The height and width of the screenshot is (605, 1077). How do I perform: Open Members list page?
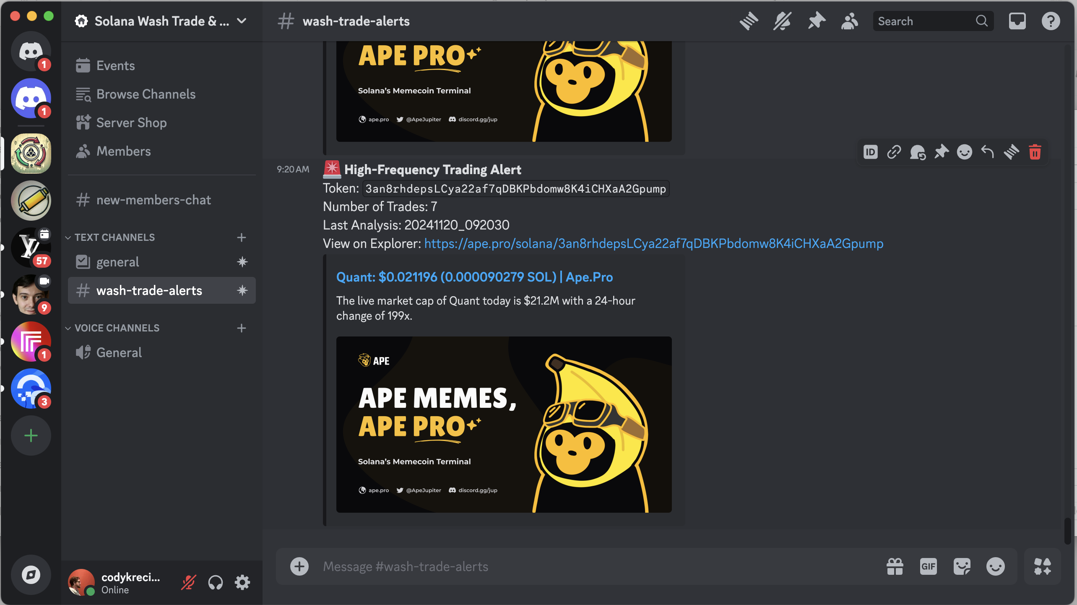click(x=162, y=151)
